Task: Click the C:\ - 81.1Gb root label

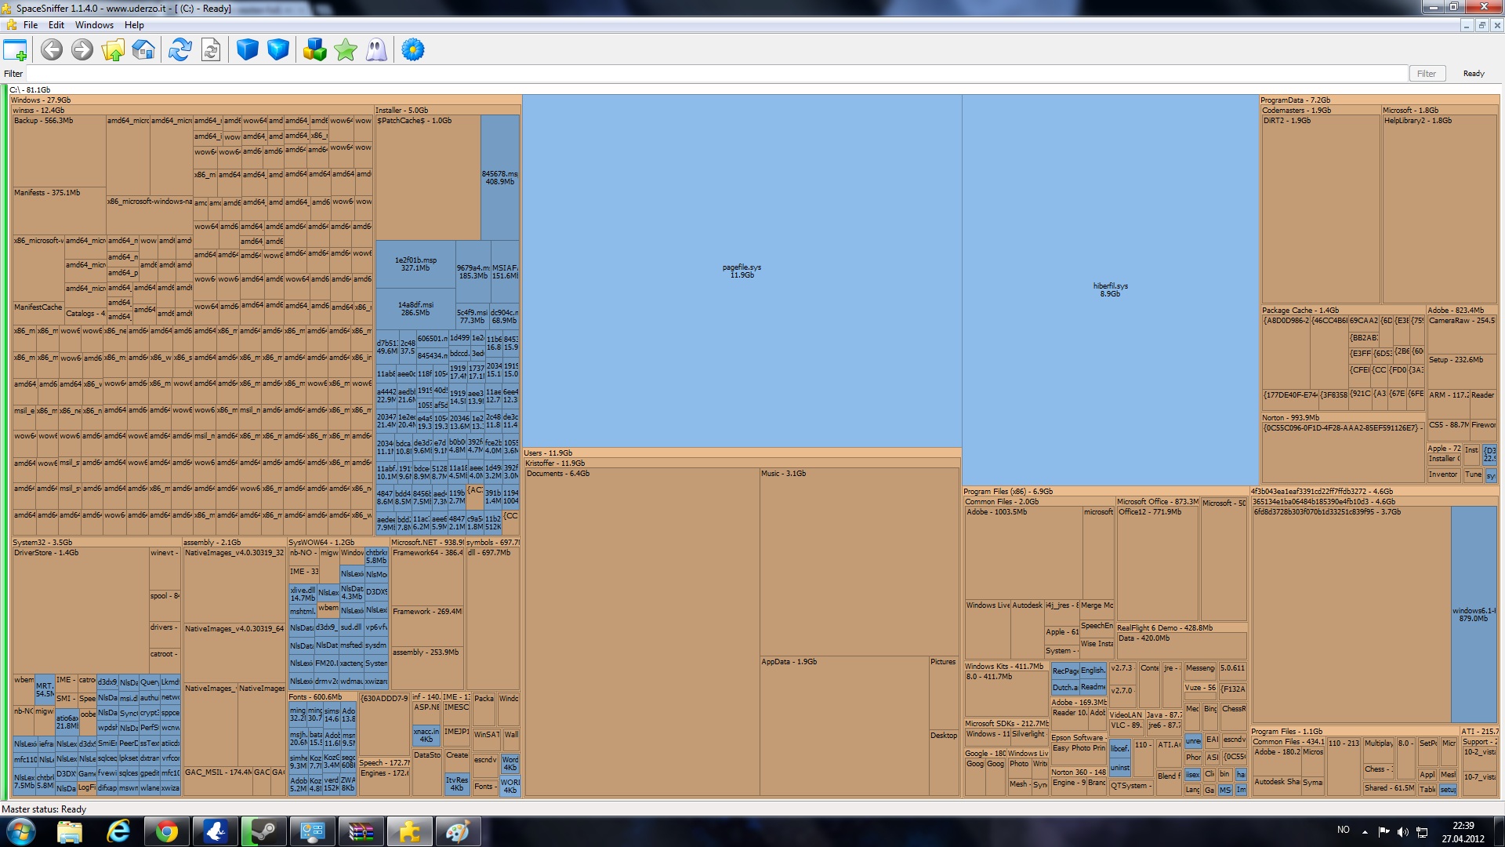Action: click(x=30, y=90)
